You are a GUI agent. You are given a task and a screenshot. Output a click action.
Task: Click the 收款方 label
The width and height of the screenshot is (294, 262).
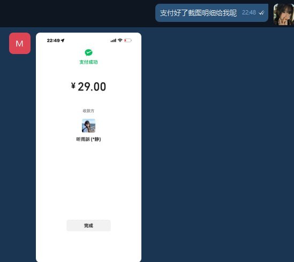pos(88,111)
